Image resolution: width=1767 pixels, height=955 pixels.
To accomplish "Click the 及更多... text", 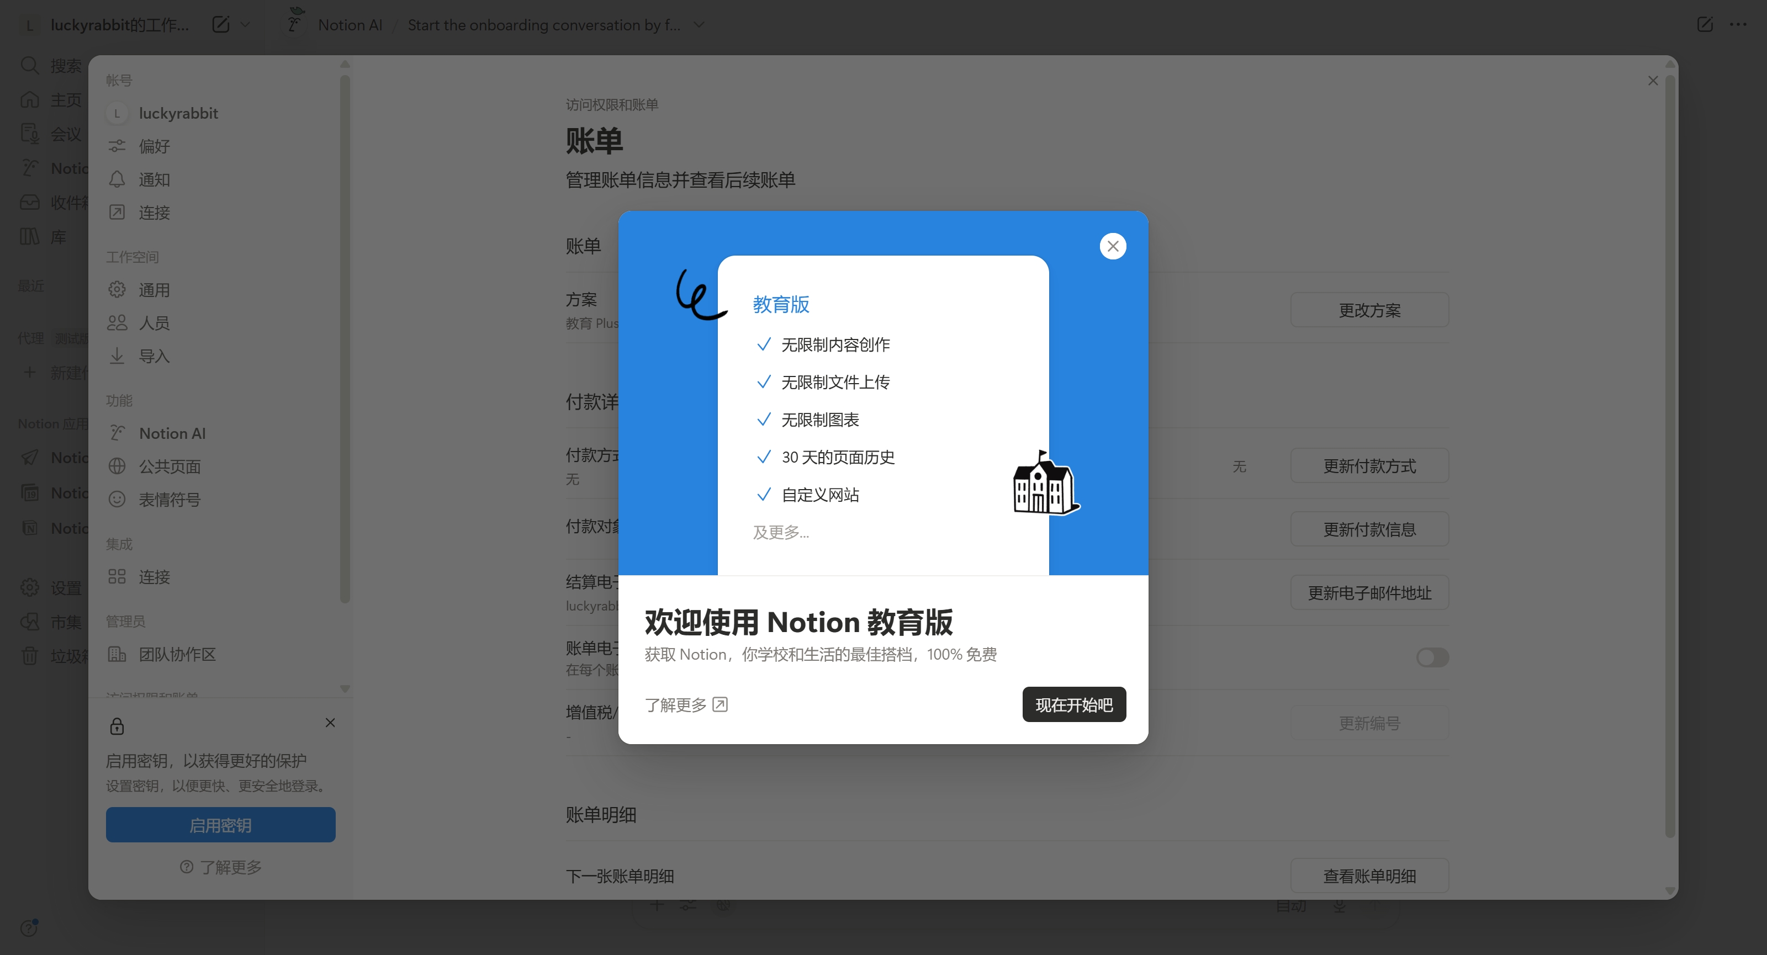I will coord(781,532).
